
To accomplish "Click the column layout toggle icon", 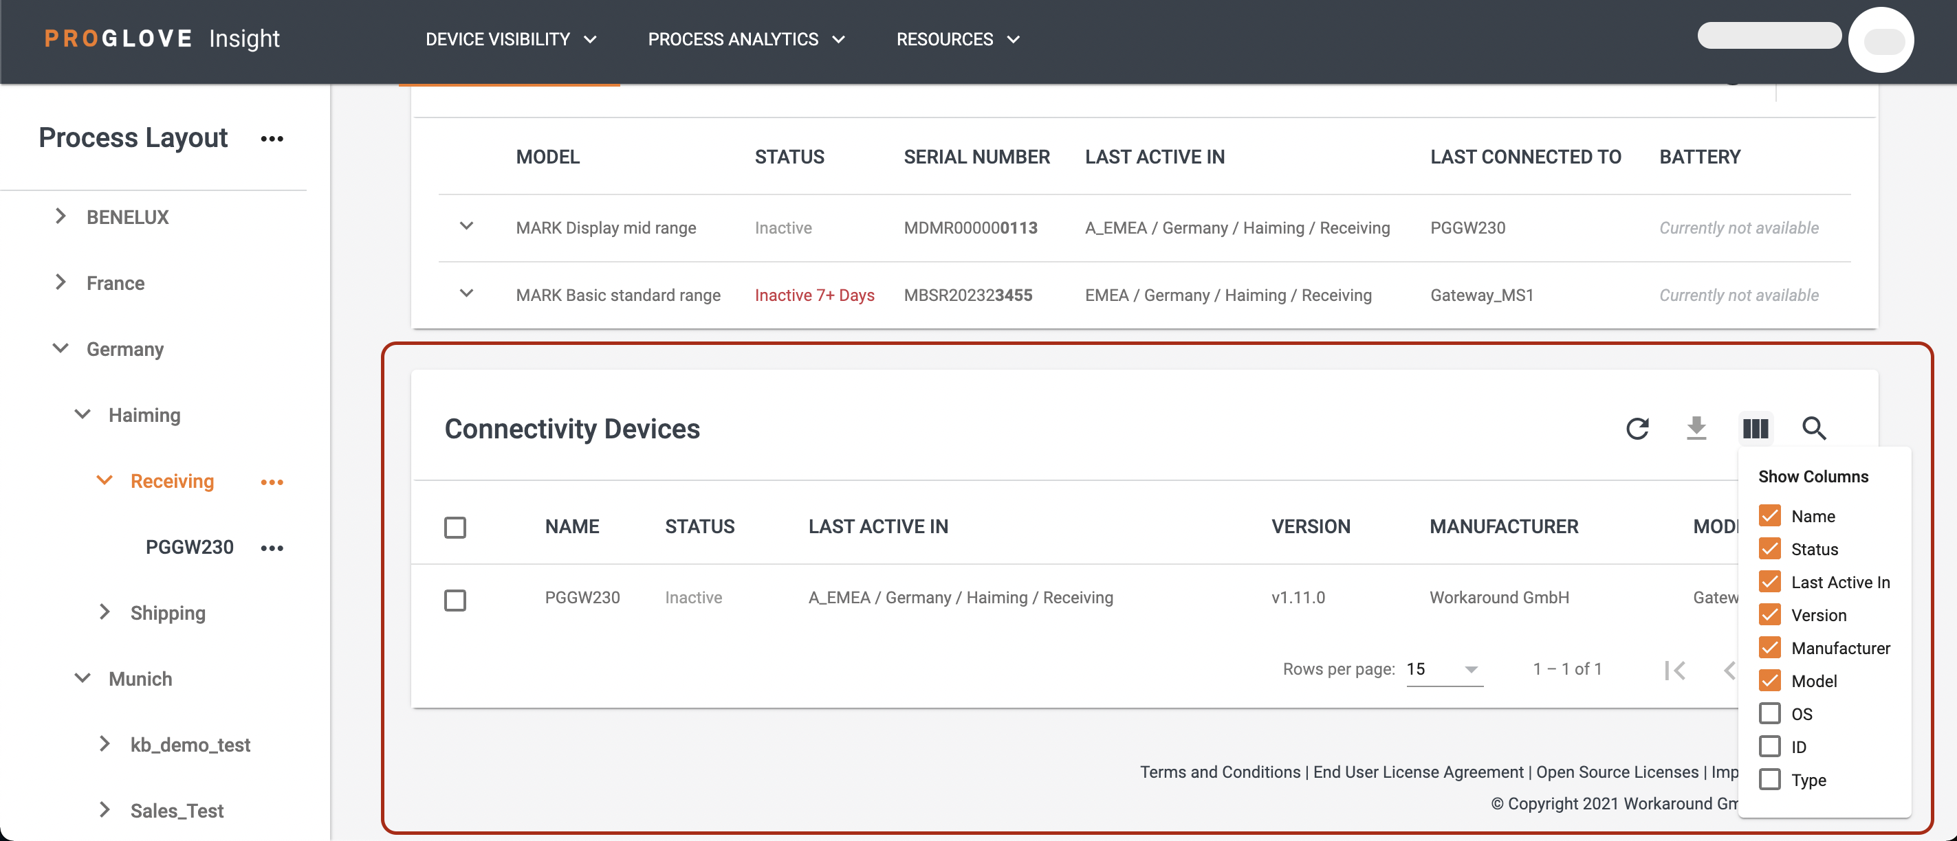I will click(x=1756, y=428).
